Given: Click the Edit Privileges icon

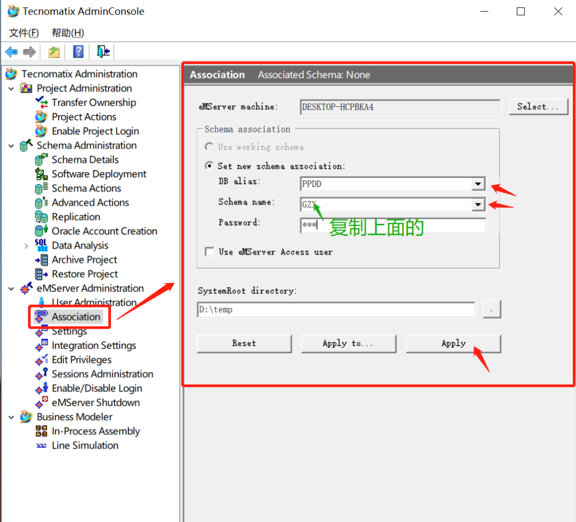Looking at the screenshot, I should [x=41, y=360].
